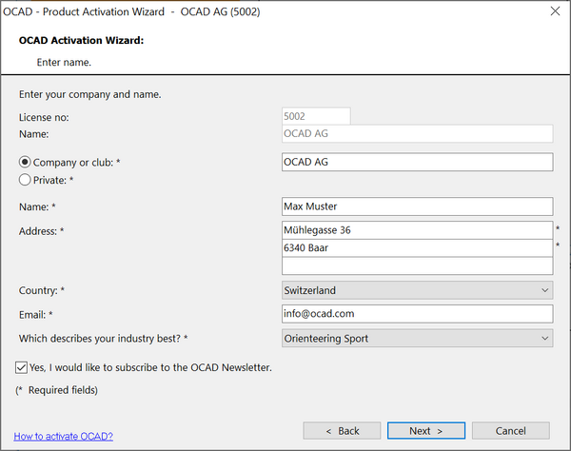Click the address line 6340 Baar
This screenshot has height=451, width=571.
tap(418, 248)
